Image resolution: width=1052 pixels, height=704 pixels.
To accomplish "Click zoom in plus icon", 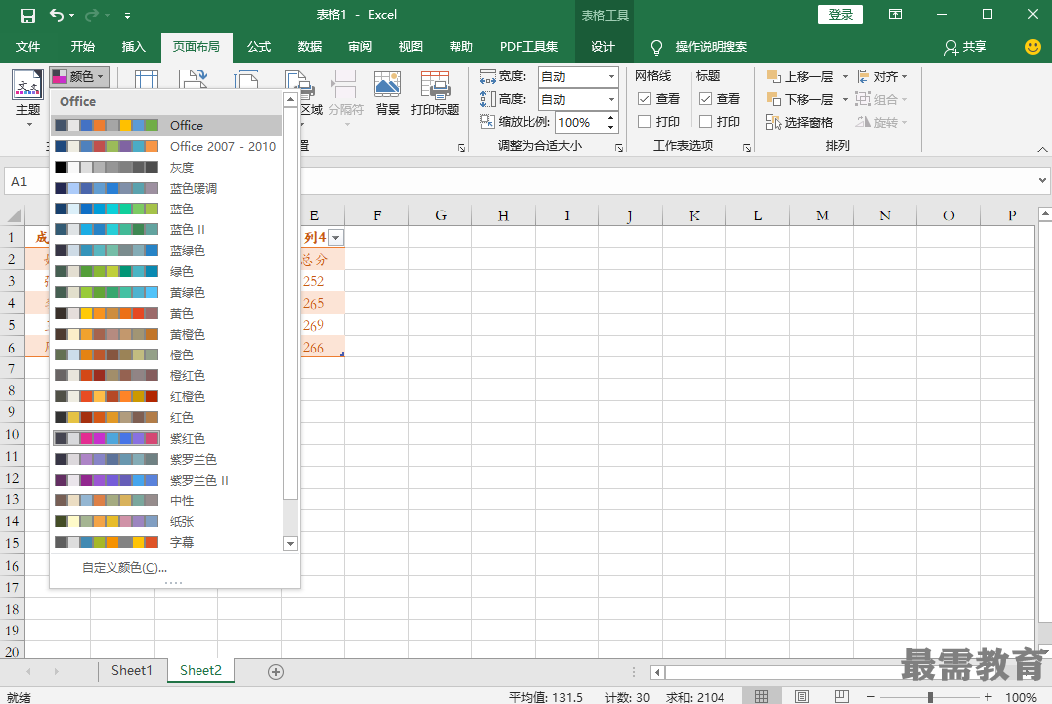I will pos(987,697).
